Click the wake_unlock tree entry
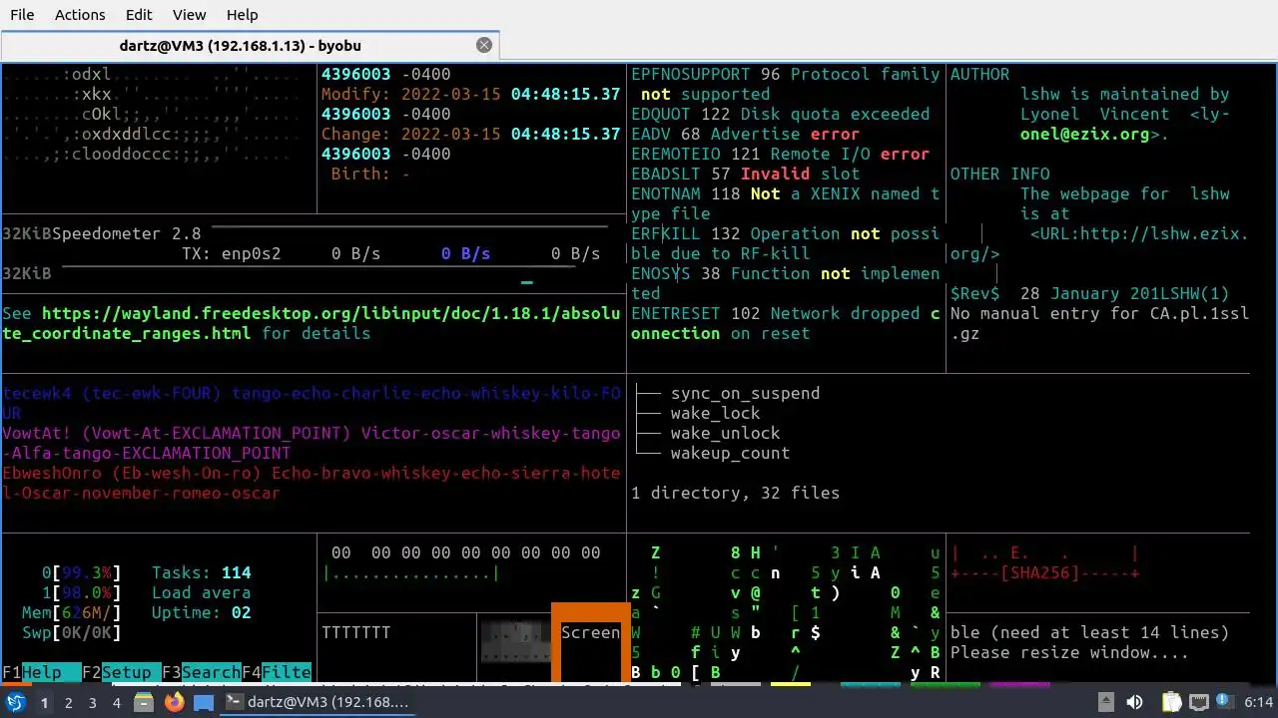 click(x=725, y=433)
